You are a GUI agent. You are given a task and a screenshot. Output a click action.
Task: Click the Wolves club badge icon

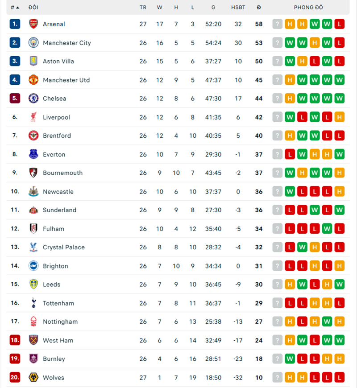(33, 378)
